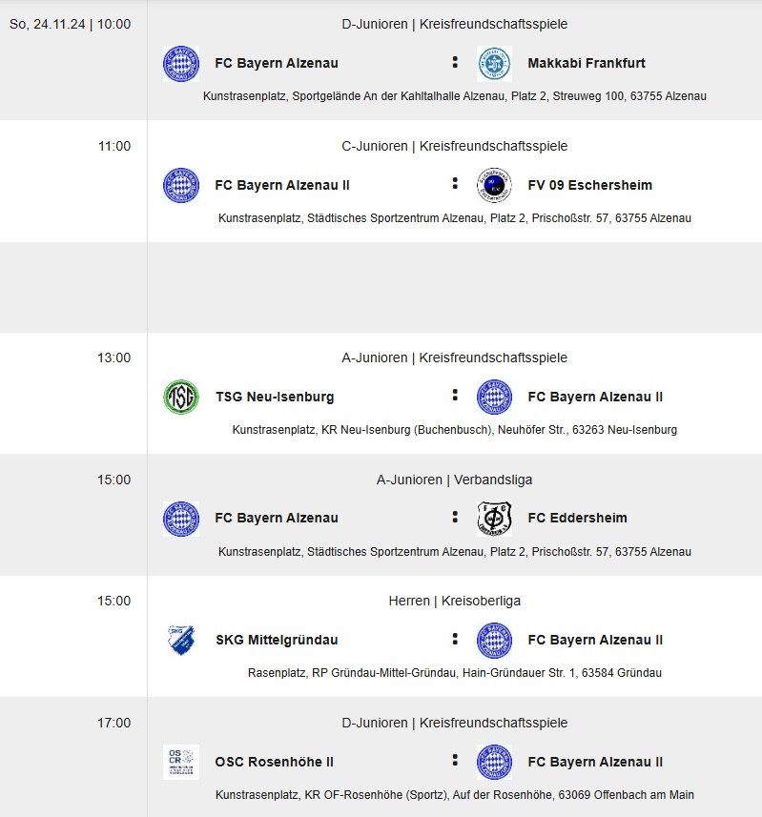
Task: Click the Bayern Alzenau II logo in Herren Kreisoberliga match
Action: pyautogui.click(x=494, y=640)
